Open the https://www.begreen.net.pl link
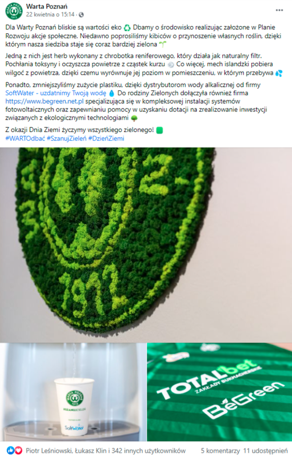 pyautogui.click(x=45, y=102)
